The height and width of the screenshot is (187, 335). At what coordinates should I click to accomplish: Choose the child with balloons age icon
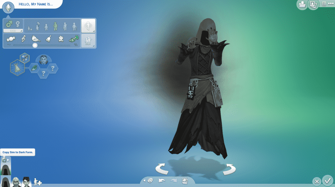point(37,26)
